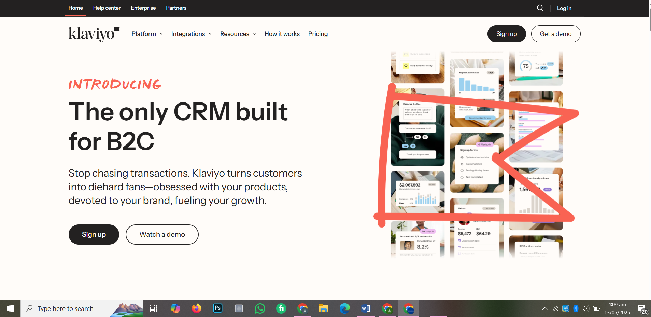Image resolution: width=651 pixels, height=317 pixels.
Task: Open Task View in the taskbar
Action: (154, 308)
